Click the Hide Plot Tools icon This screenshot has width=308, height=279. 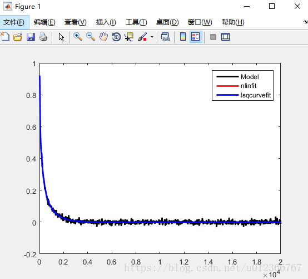(x=213, y=37)
